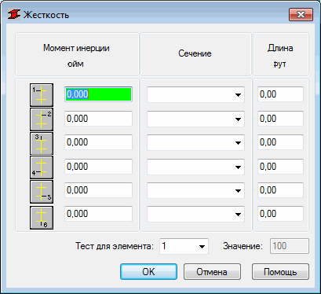This screenshot has height=294, width=321.
Task: Close the Жесткость dialog window
Action: pos(301,14)
